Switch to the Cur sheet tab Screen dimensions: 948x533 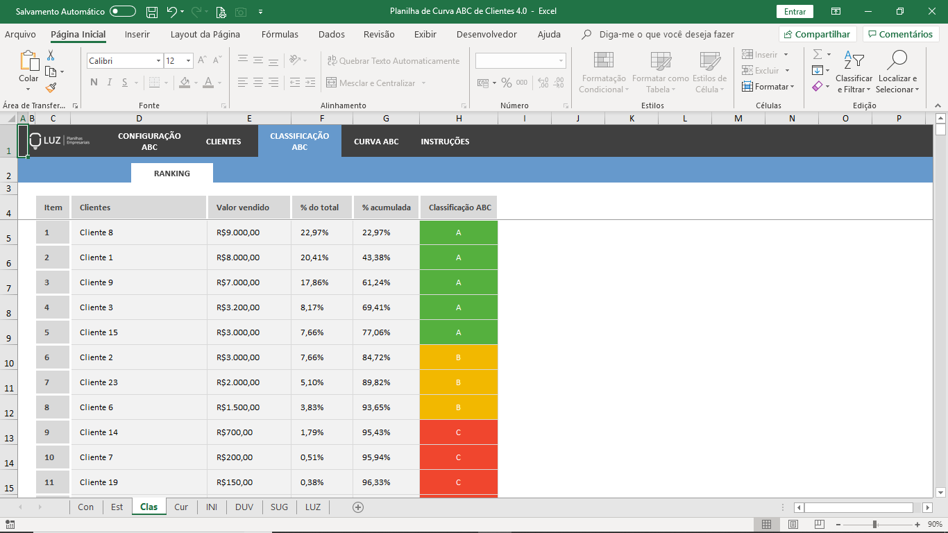pyautogui.click(x=181, y=507)
